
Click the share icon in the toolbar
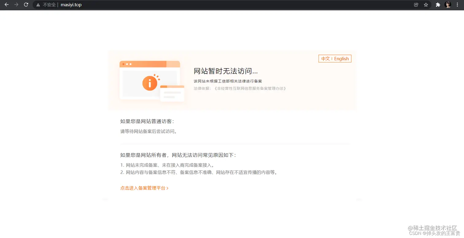[416, 5]
